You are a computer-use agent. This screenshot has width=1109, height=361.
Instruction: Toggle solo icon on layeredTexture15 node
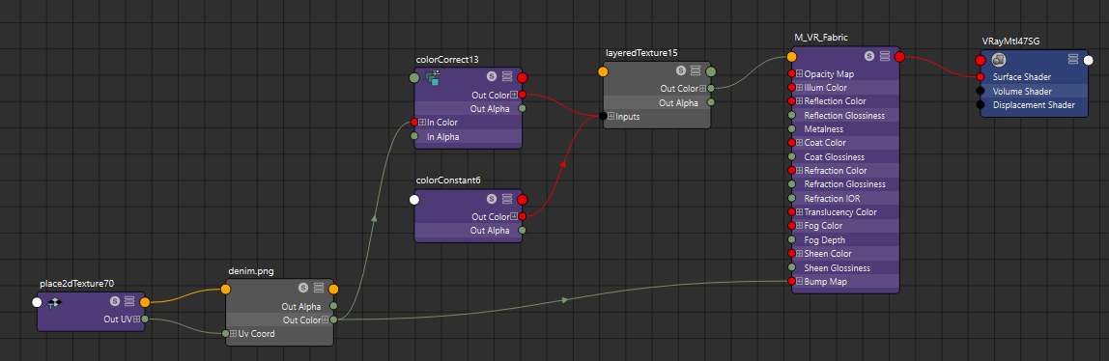coord(680,70)
